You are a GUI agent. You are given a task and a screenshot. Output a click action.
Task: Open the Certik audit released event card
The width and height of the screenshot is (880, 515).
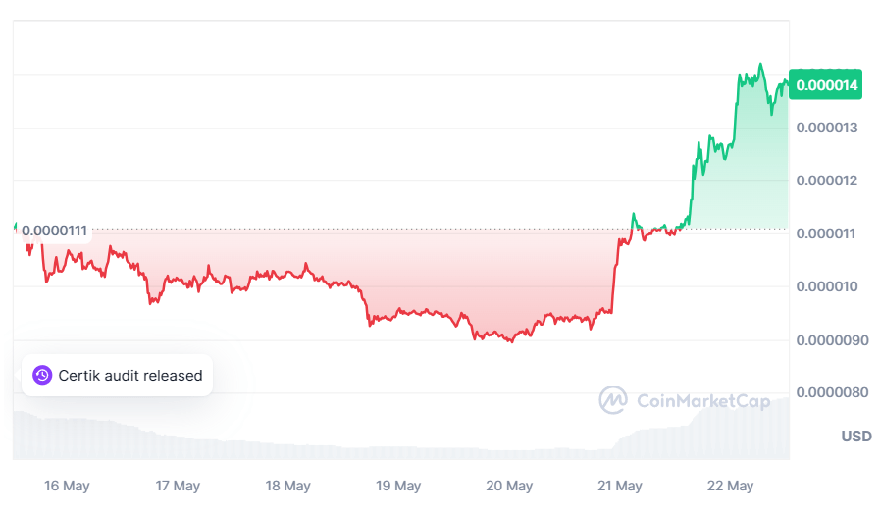(x=118, y=376)
